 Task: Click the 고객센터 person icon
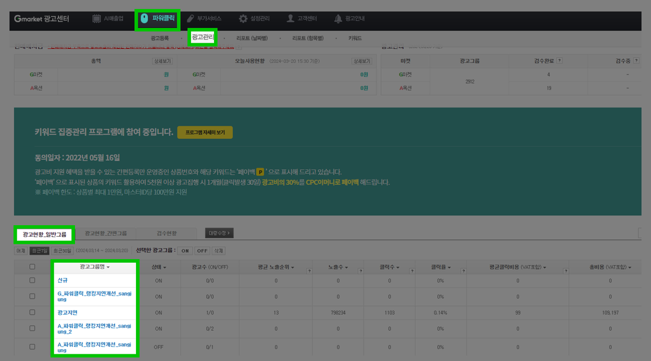click(x=291, y=19)
